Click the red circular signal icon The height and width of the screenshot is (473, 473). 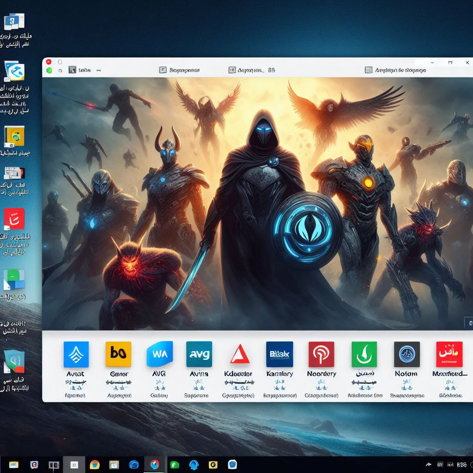click(x=321, y=354)
